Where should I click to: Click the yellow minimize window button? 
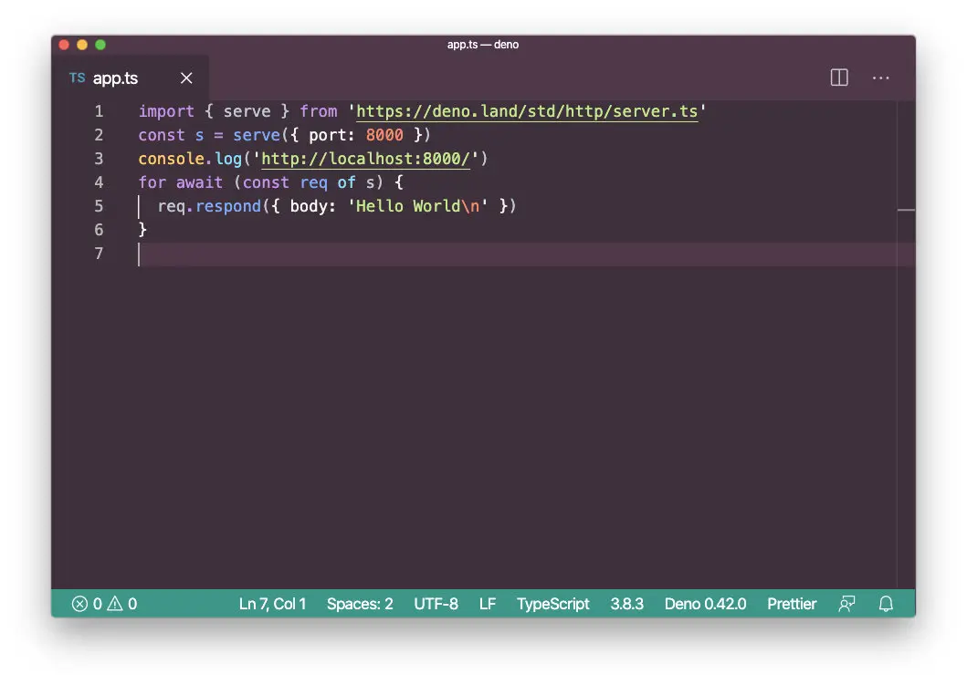[x=82, y=45]
